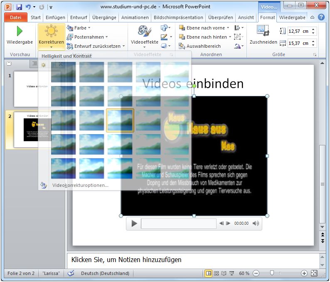Select slide 2 thumbnail
Image resolution: width=330 pixels, height=282 pixels.
[37, 130]
